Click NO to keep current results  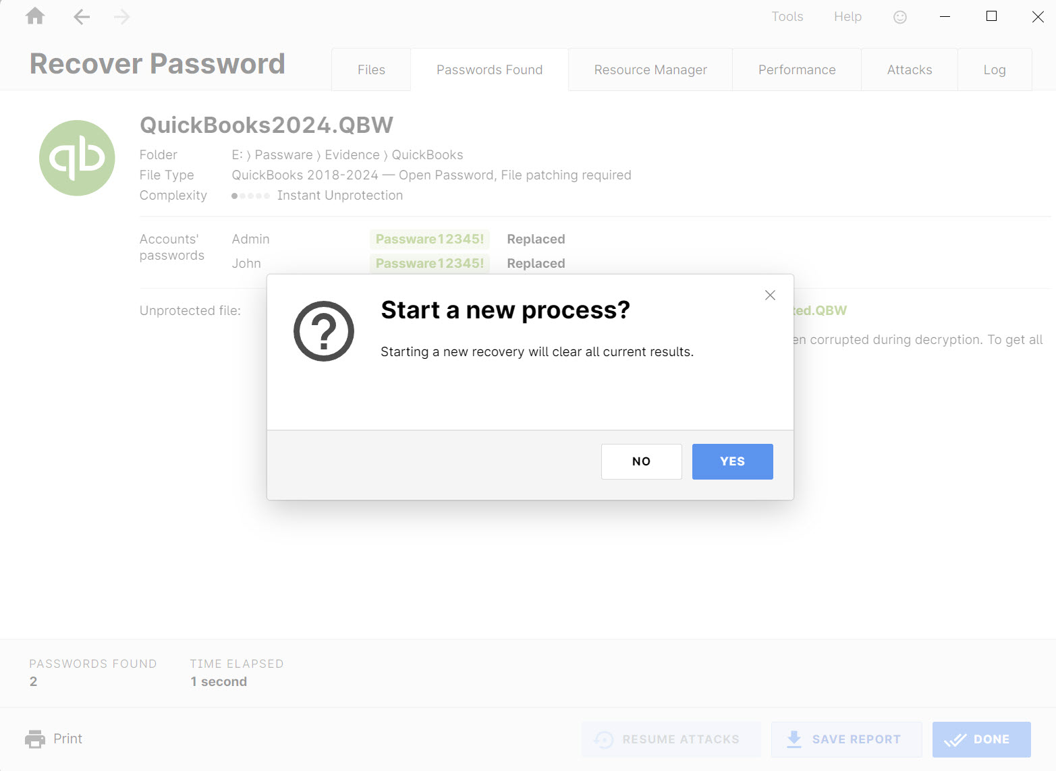click(x=640, y=461)
